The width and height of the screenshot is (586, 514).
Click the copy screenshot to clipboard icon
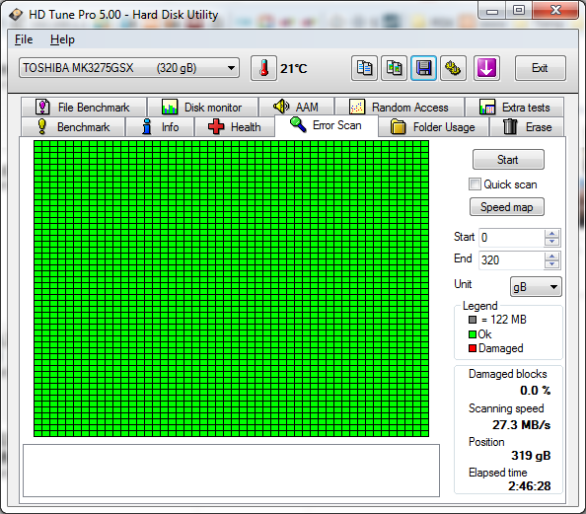[x=394, y=68]
